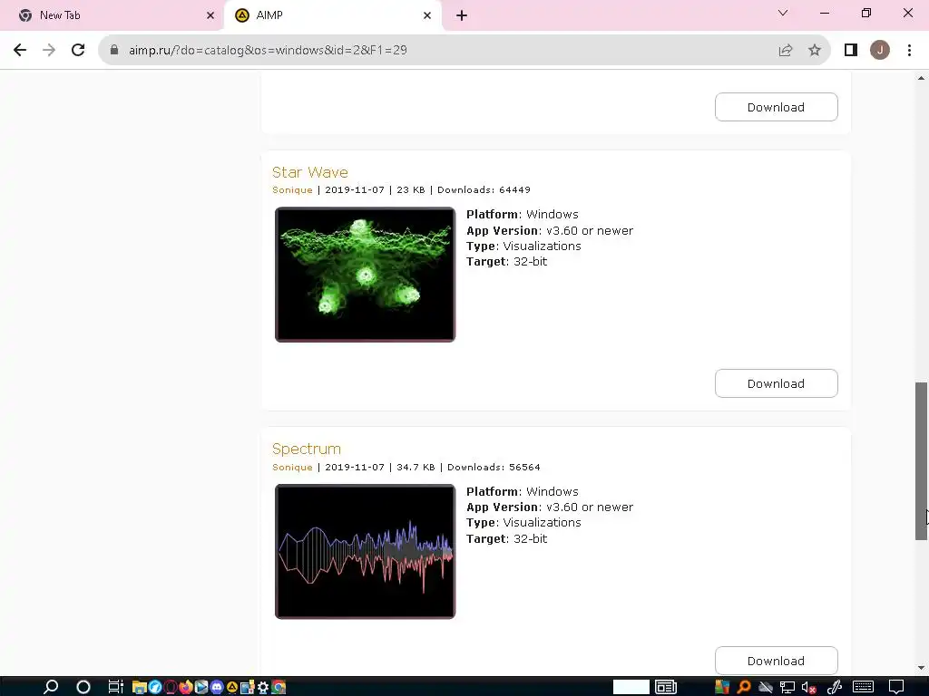Open Chrome's three-dot menu
The width and height of the screenshot is (929, 696).
(909, 50)
